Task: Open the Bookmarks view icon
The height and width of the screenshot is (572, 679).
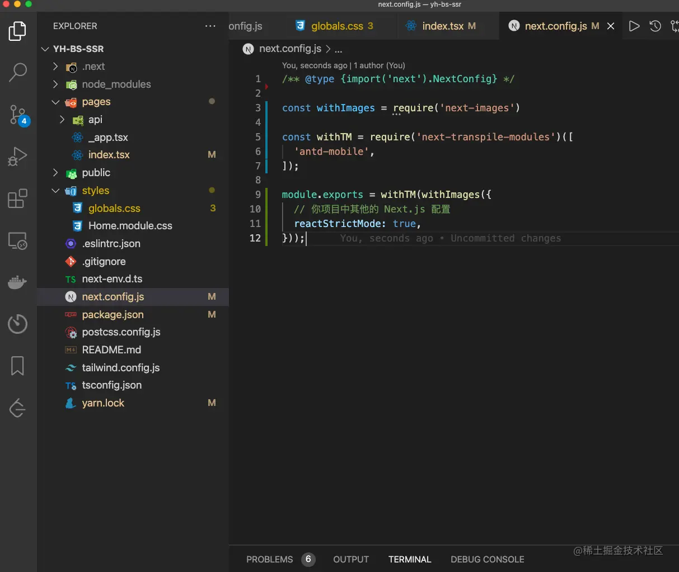Action: 17,366
